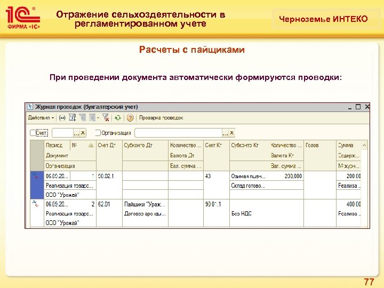Screen dimensions: 384x288
Task: Clear the Счет field with X button
Action: [83, 133]
